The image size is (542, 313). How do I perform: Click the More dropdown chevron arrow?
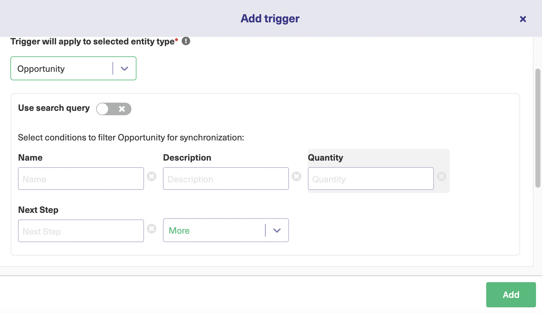[x=277, y=230]
